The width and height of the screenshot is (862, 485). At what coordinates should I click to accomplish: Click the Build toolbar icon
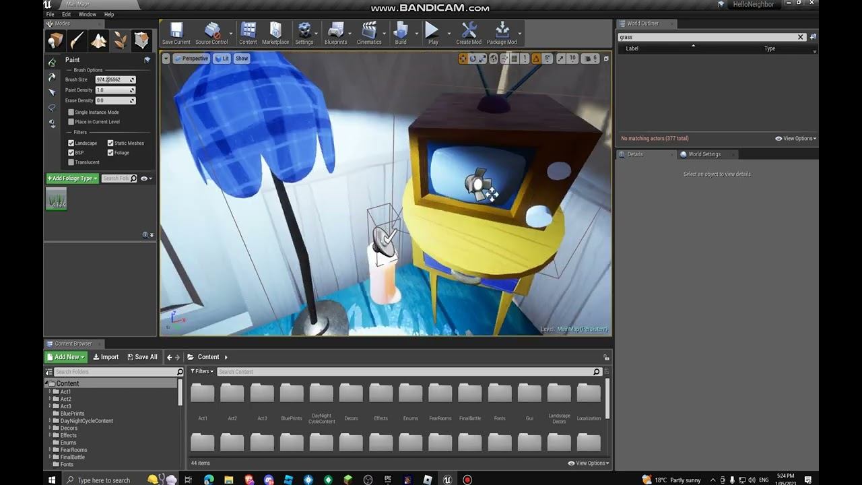point(401,33)
